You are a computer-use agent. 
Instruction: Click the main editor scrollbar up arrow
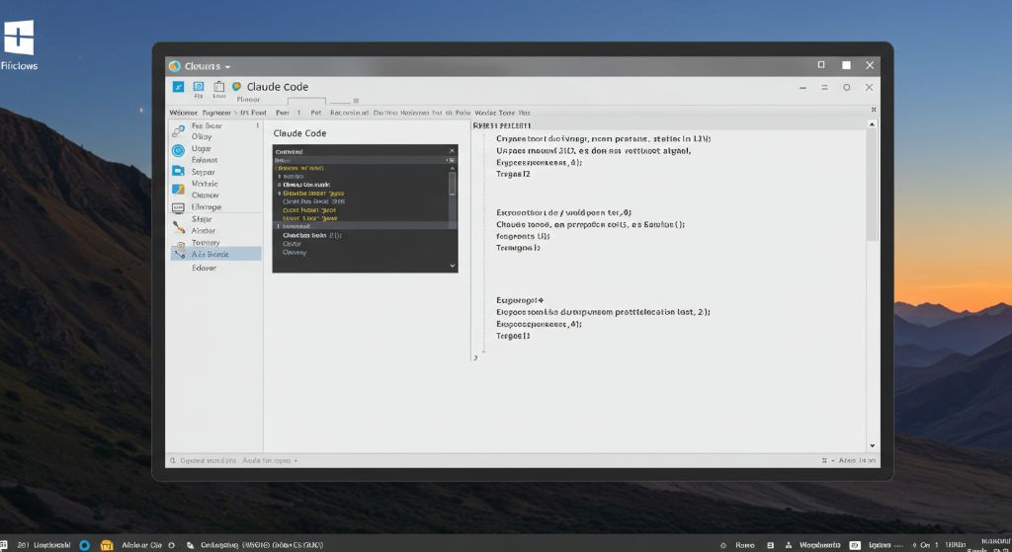(x=872, y=124)
